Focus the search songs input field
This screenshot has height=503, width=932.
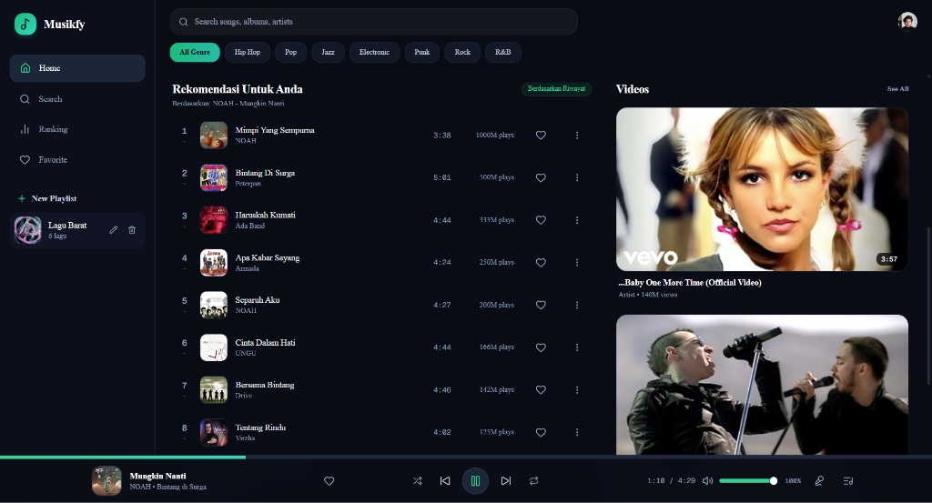coord(374,22)
